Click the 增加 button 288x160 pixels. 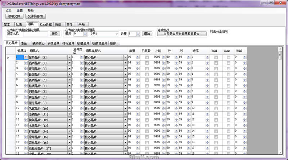147,34
